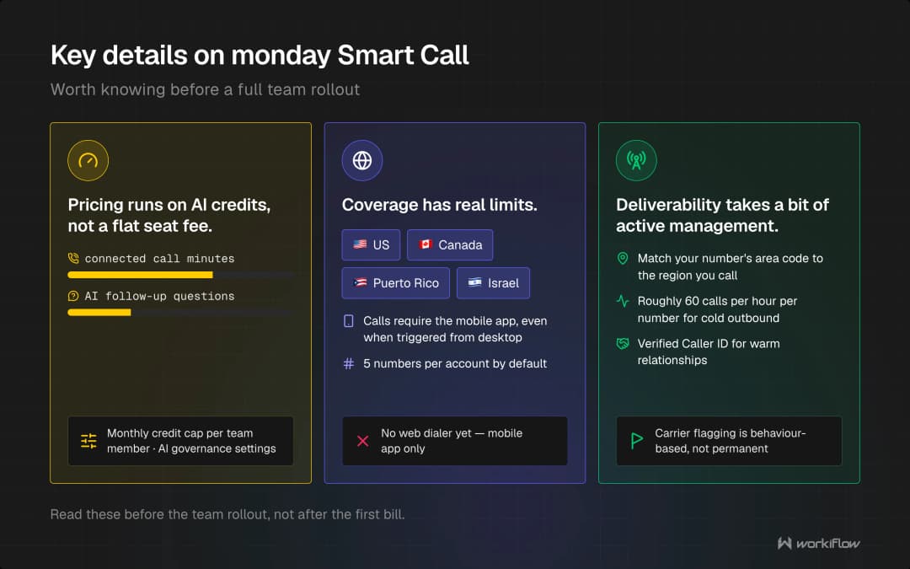Click the globe icon in coverage card
The width and height of the screenshot is (910, 569).
[x=362, y=160]
